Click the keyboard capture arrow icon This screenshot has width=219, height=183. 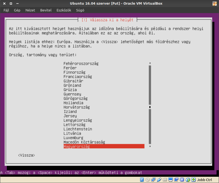194,179
